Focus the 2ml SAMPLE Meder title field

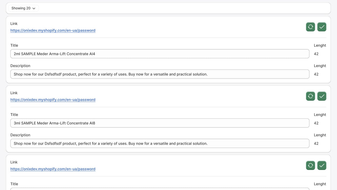[x=160, y=54]
